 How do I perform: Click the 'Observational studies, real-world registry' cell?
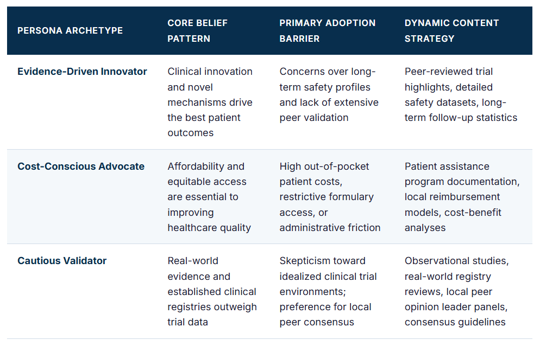click(457, 291)
